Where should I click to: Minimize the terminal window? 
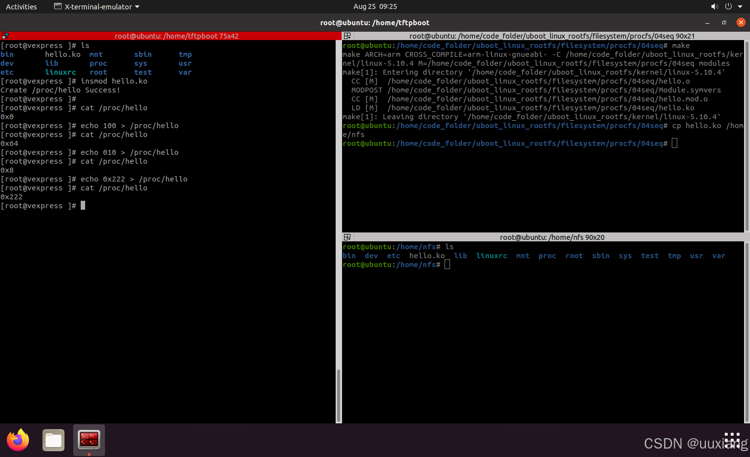point(707,22)
